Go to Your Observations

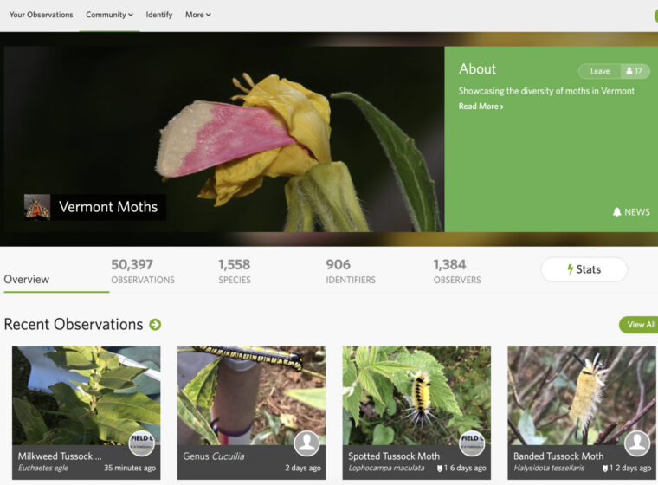42,15
